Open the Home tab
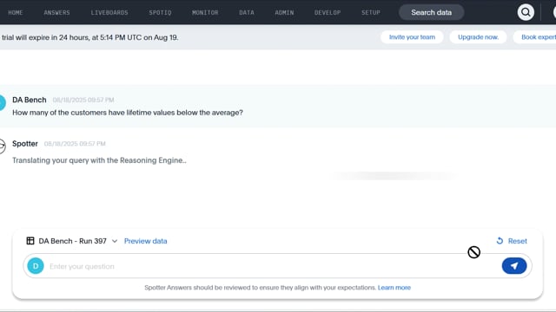The width and height of the screenshot is (556, 312). [x=16, y=12]
